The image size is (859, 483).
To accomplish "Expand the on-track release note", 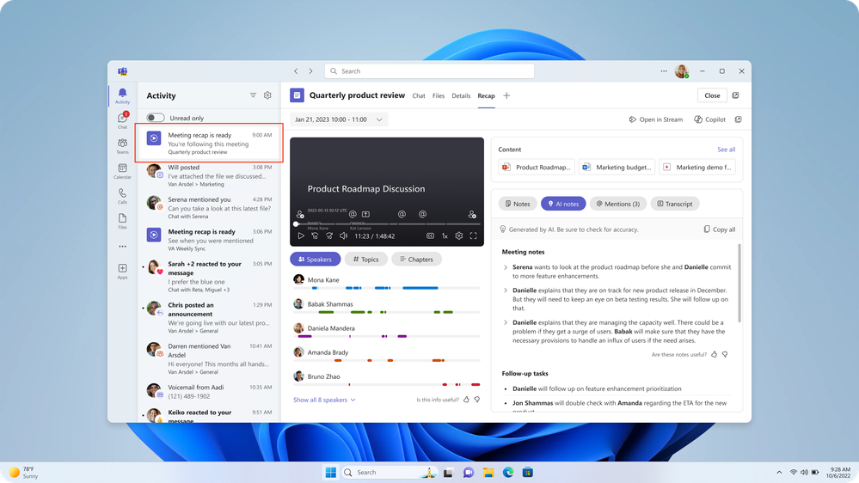I will pos(505,290).
